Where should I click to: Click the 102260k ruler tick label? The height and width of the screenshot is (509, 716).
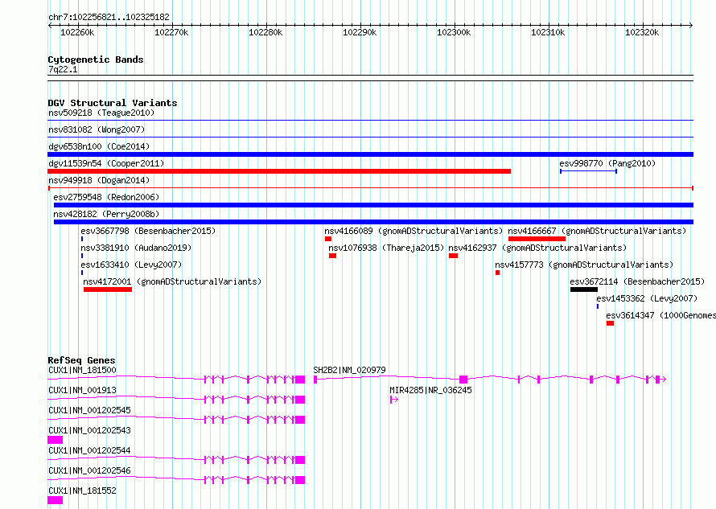[x=77, y=32]
